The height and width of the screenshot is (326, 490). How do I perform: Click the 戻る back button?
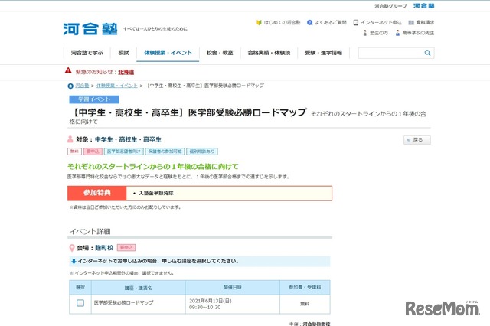(x=416, y=140)
